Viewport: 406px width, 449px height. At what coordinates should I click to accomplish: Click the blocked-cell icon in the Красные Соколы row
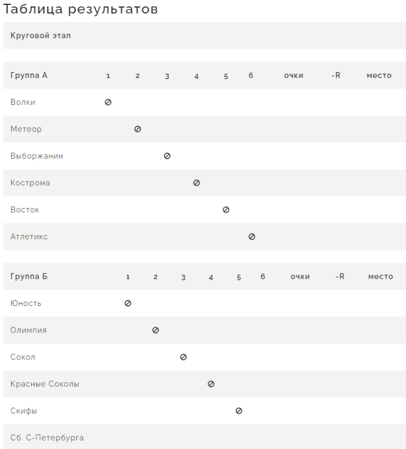211,384
